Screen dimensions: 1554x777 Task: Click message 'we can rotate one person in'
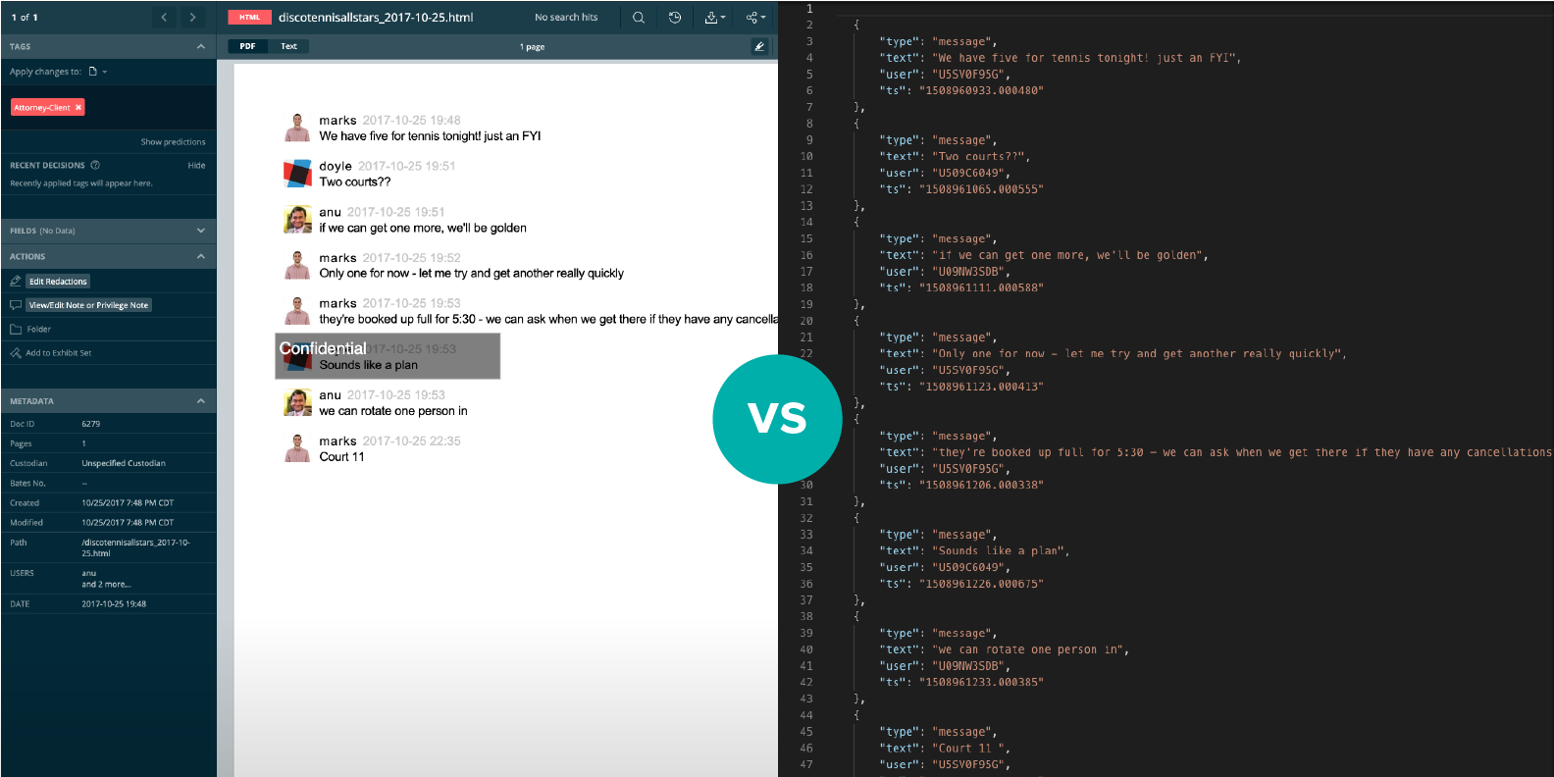[x=393, y=411]
